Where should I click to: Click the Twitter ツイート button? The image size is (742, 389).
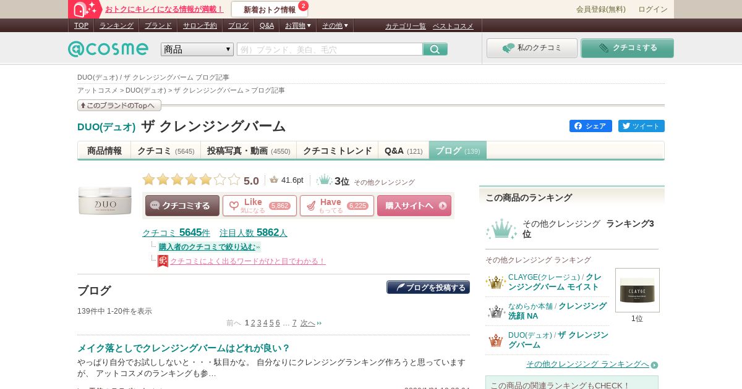coord(641,126)
